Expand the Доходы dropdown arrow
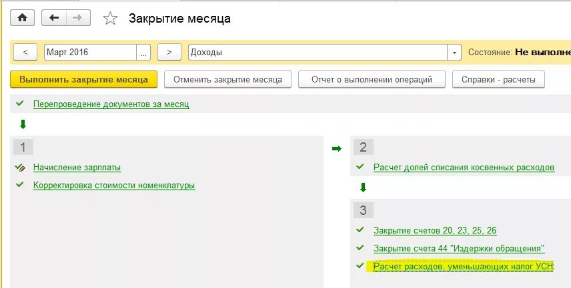Image resolution: width=571 pixels, height=288 pixels. (x=454, y=53)
